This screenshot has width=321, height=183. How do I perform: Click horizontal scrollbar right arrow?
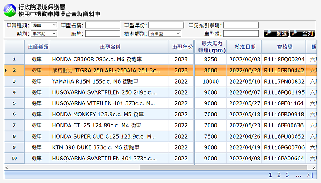pos(314,167)
